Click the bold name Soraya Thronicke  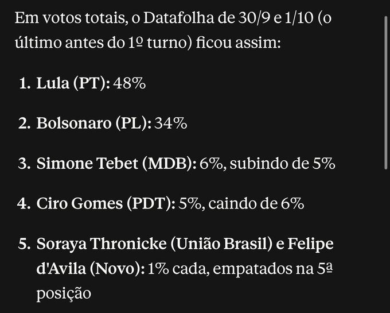point(102,244)
